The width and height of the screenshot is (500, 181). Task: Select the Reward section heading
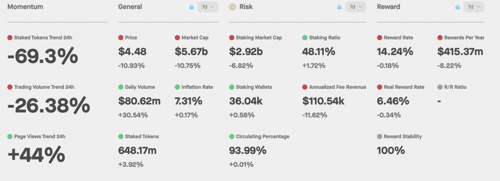pos(388,7)
